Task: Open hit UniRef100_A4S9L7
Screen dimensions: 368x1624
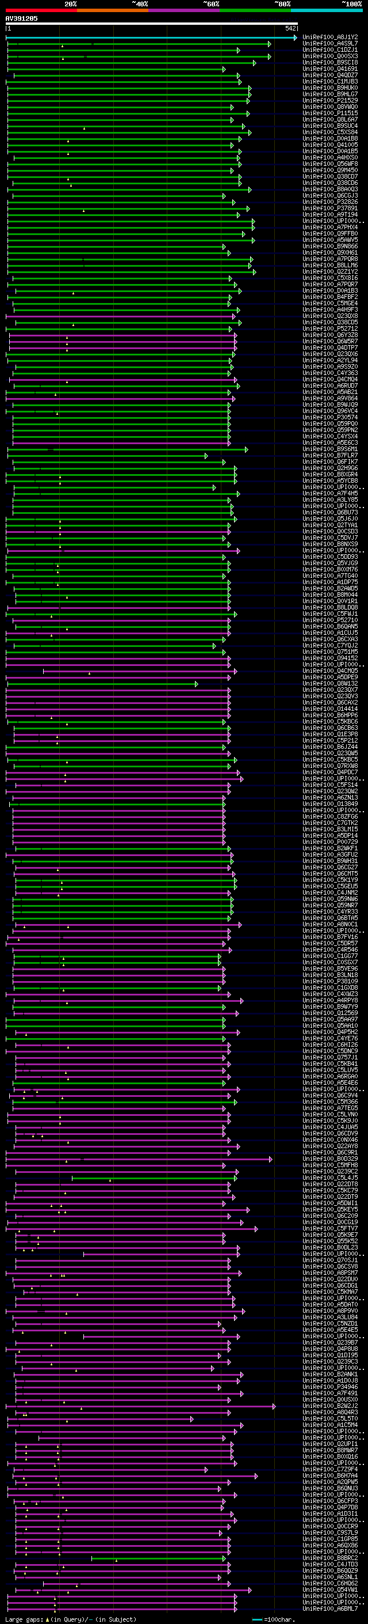Action: pyautogui.click(x=330, y=44)
